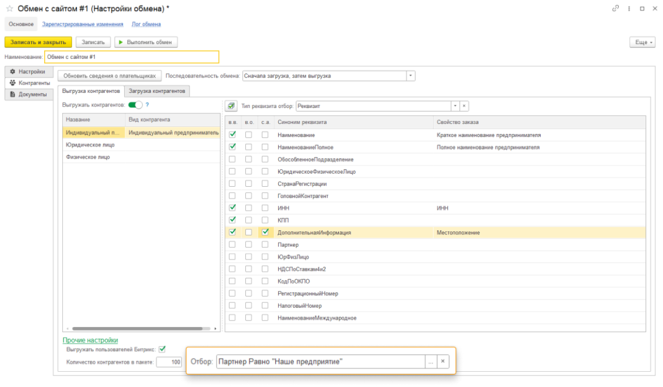Open the Контрагенты side section
Image resolution: width=663 pixels, height=387 pixels.
pyautogui.click(x=29, y=83)
